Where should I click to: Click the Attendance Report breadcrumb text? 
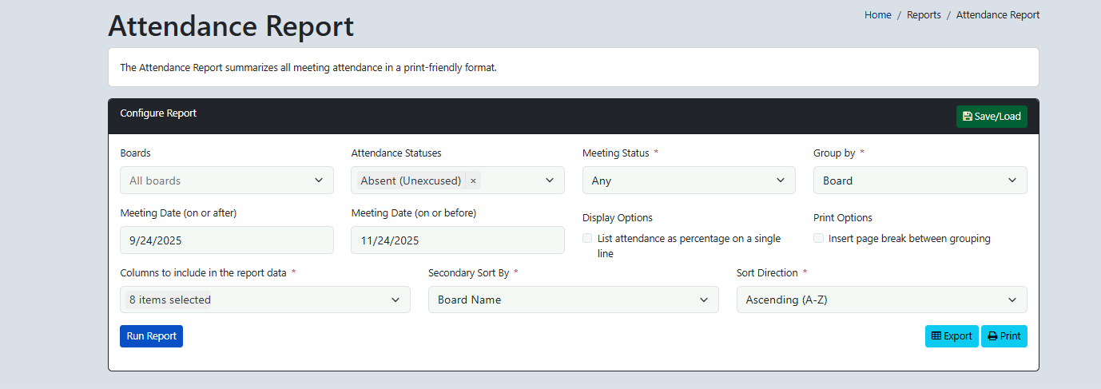pyautogui.click(x=998, y=15)
